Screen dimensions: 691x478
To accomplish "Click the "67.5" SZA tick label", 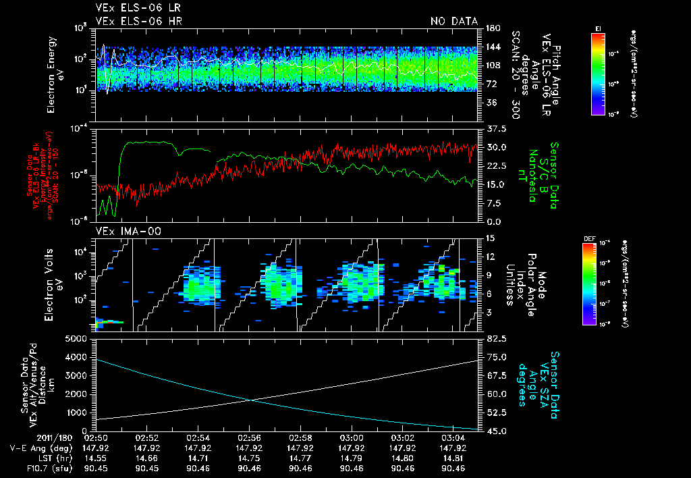I will [496, 376].
